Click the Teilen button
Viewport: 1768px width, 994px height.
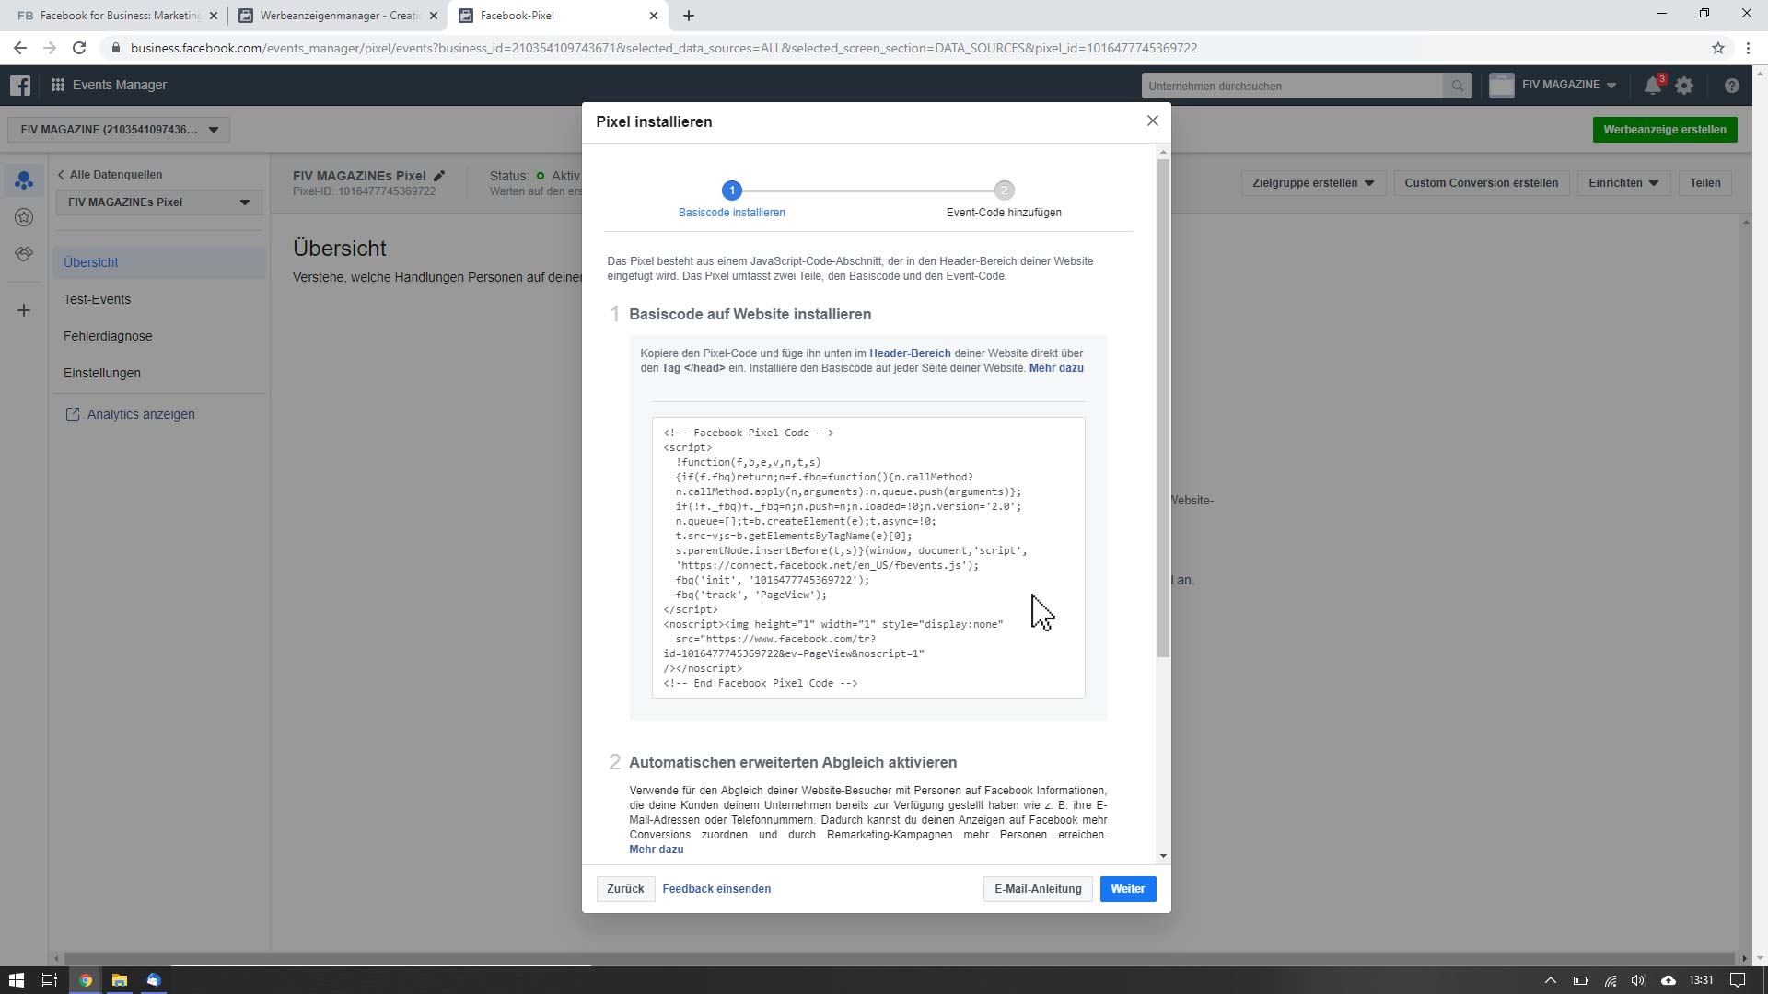click(1704, 183)
